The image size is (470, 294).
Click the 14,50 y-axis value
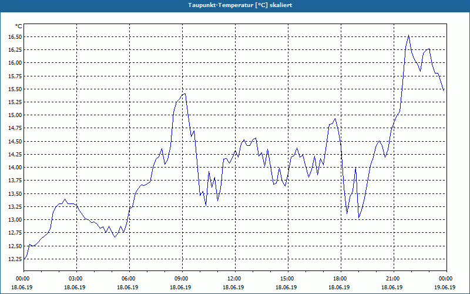(15, 141)
